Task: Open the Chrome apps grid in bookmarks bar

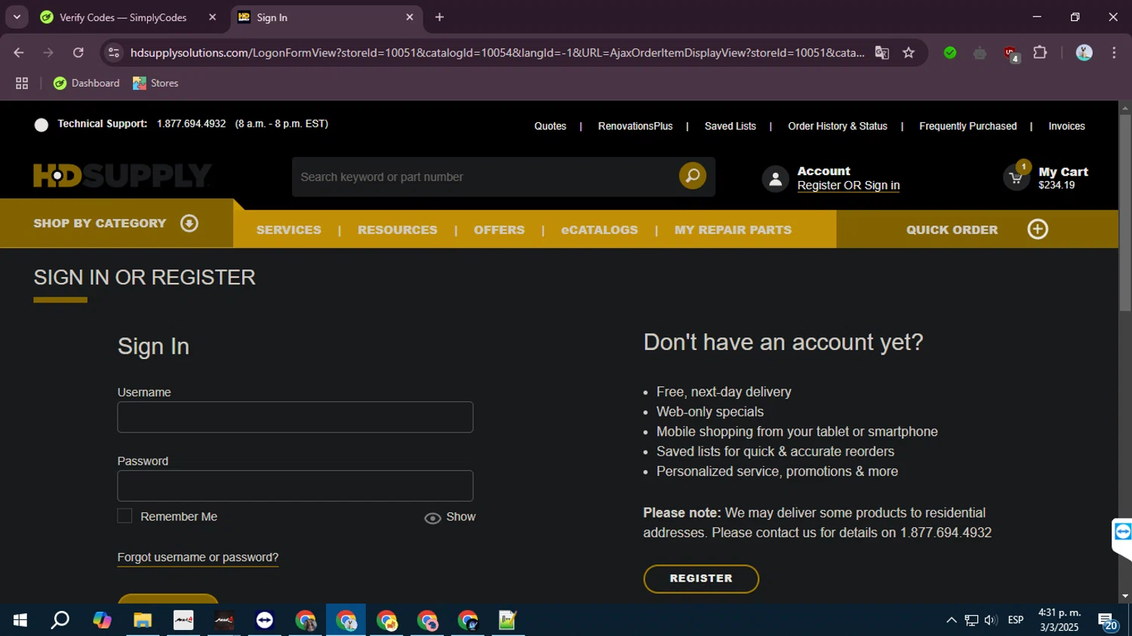Action: [x=22, y=83]
